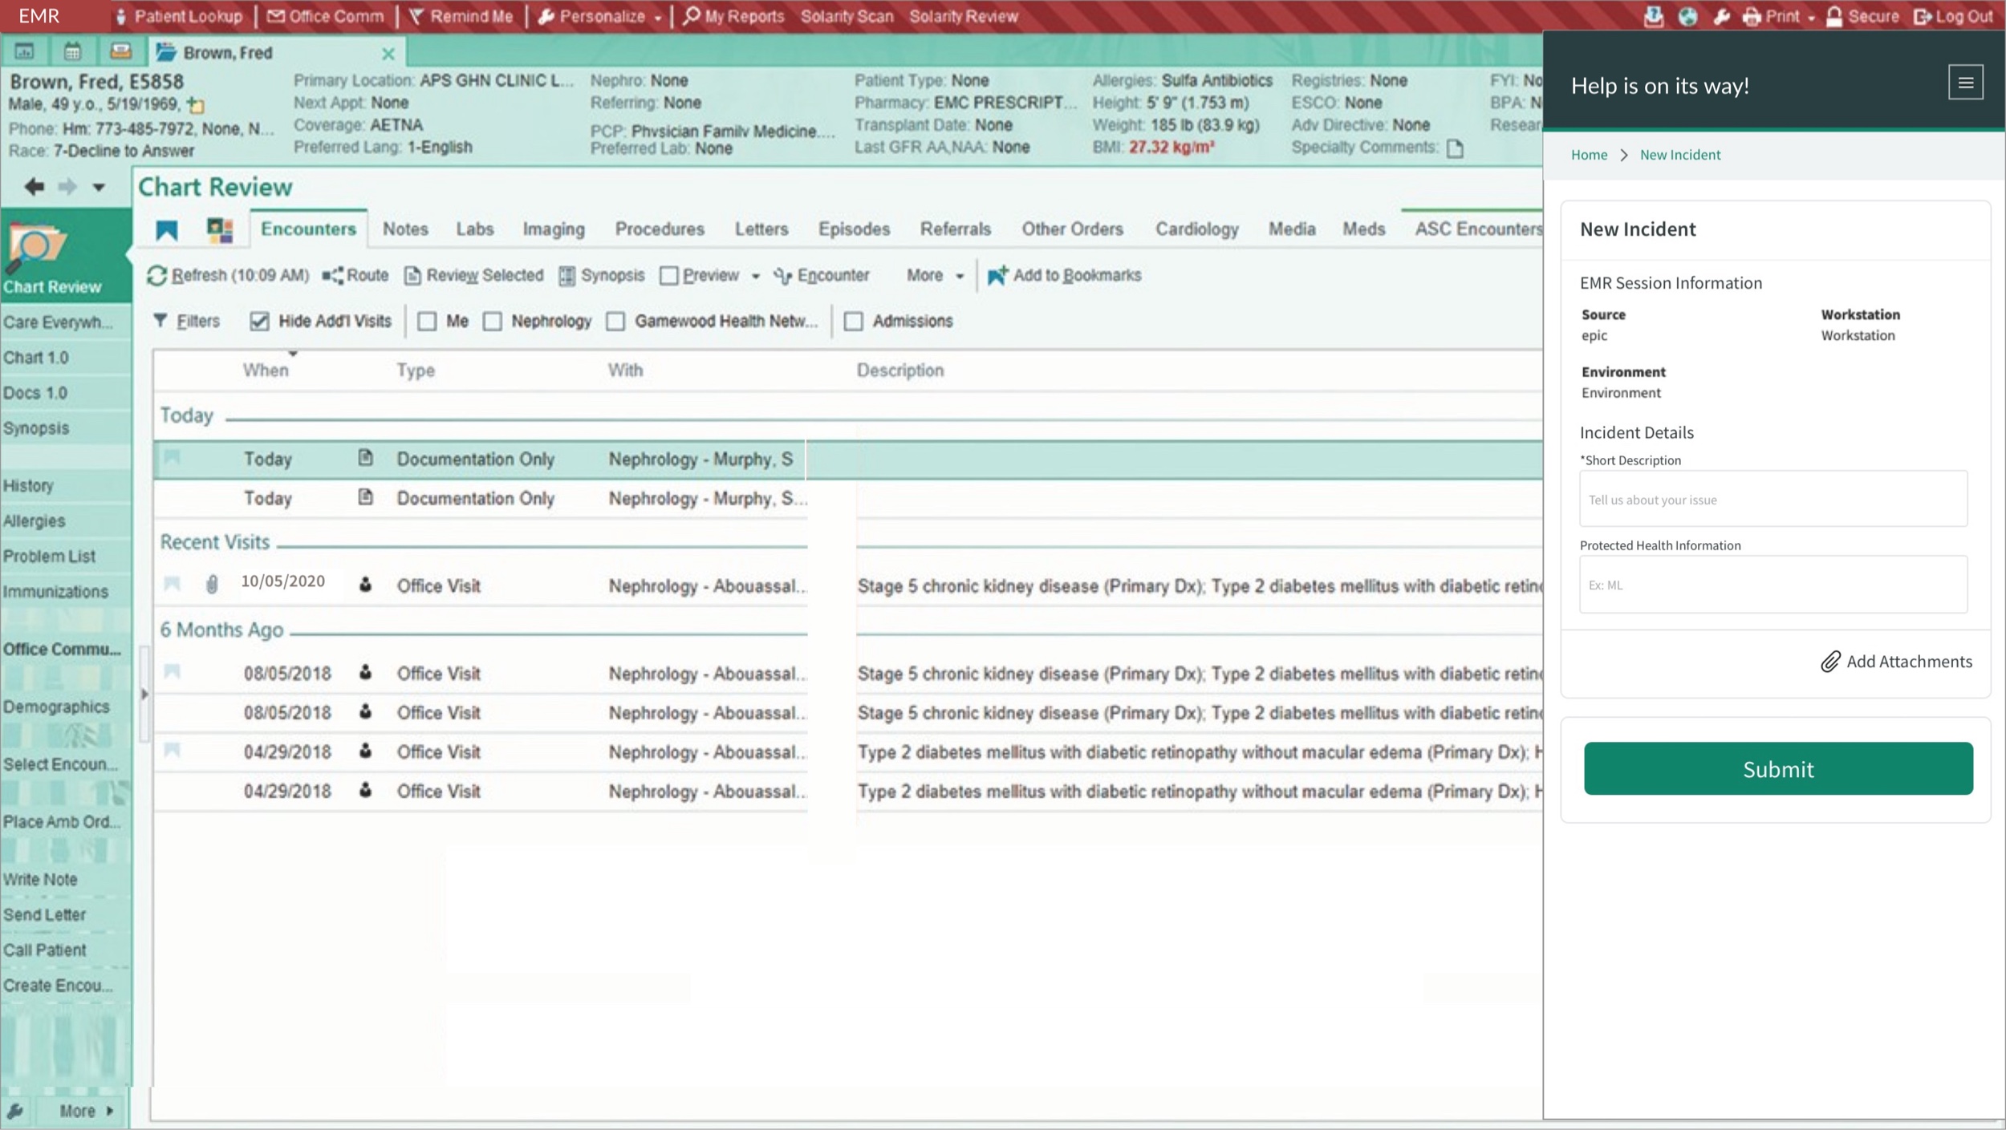The image size is (2006, 1130).
Task: Click the Home breadcrumb link
Action: [1589, 155]
